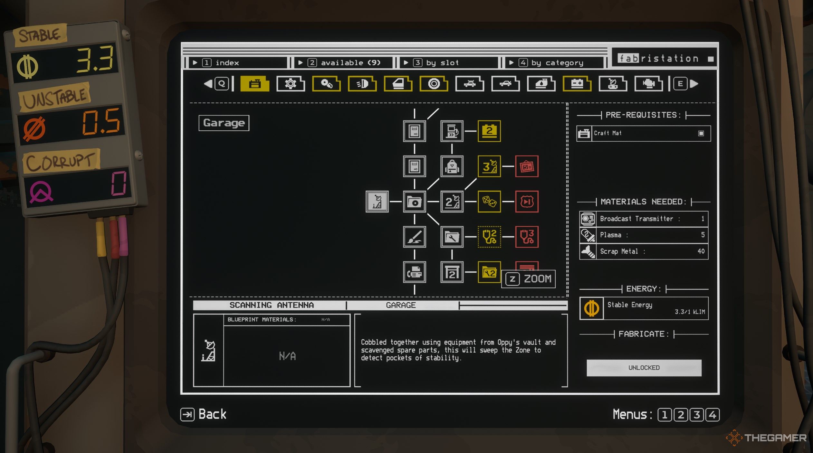
Task: Select the yellow dice node
Action: (x=489, y=202)
